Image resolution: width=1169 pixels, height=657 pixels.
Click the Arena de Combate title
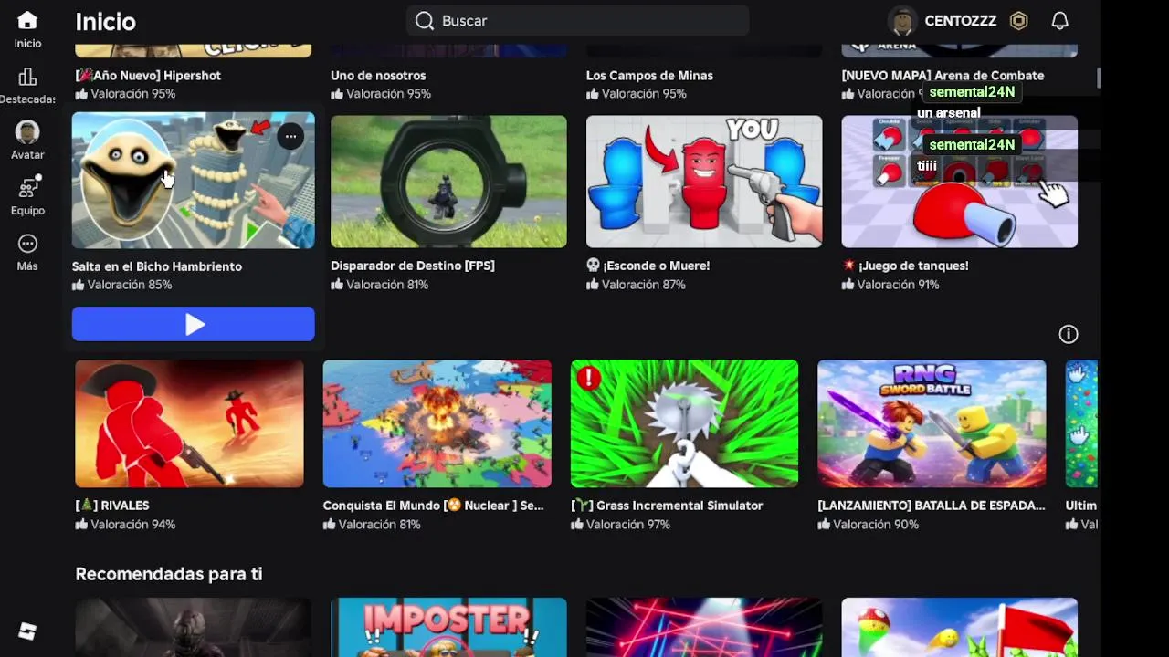(943, 76)
